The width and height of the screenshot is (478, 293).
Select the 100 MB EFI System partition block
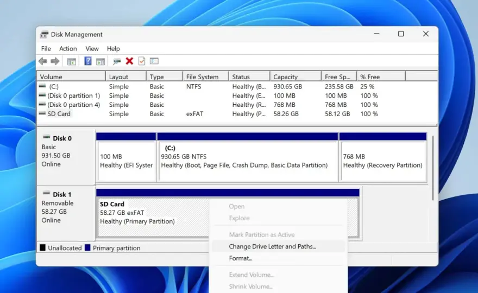coord(126,157)
